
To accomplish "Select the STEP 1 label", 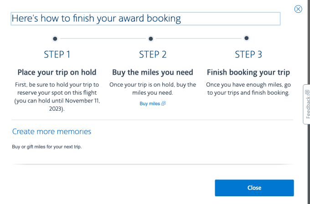I will [57, 55].
